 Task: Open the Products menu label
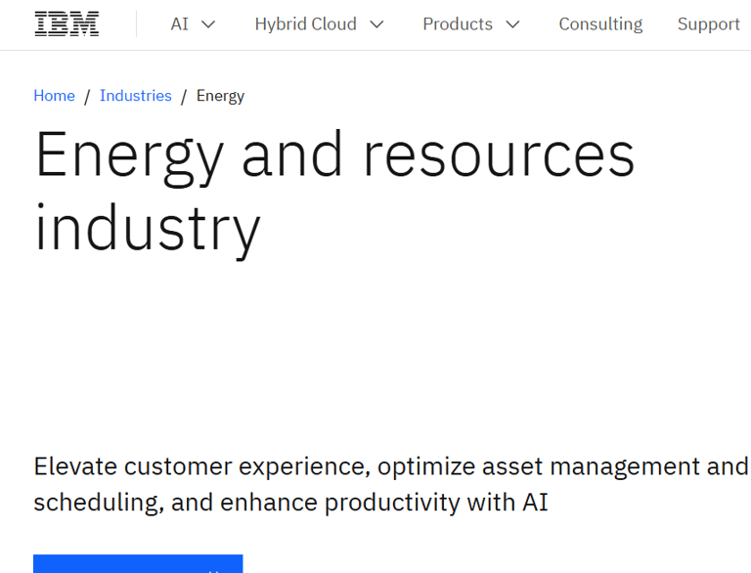coord(458,24)
